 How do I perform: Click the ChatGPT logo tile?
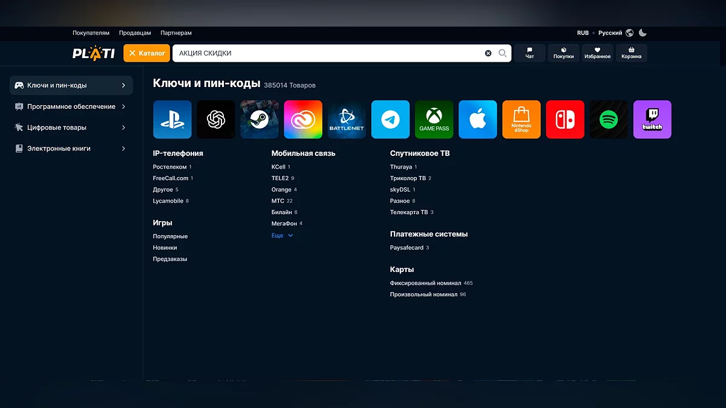click(216, 120)
